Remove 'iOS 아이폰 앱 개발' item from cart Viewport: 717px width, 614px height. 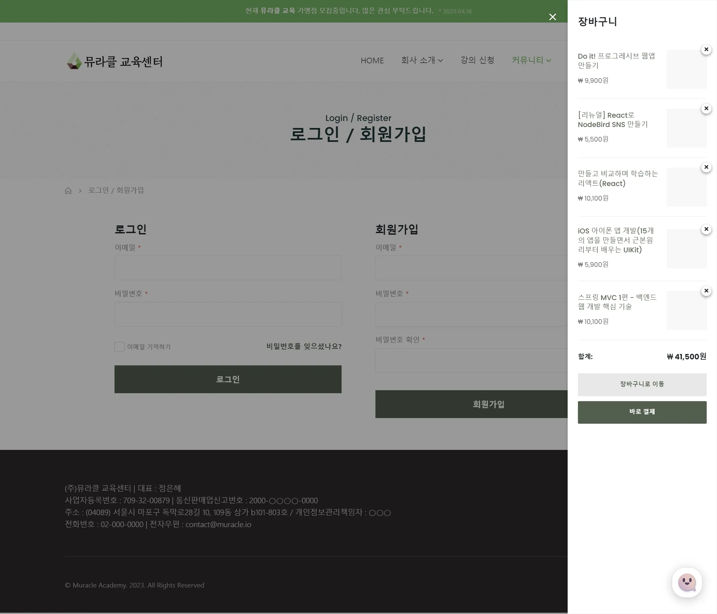click(706, 229)
